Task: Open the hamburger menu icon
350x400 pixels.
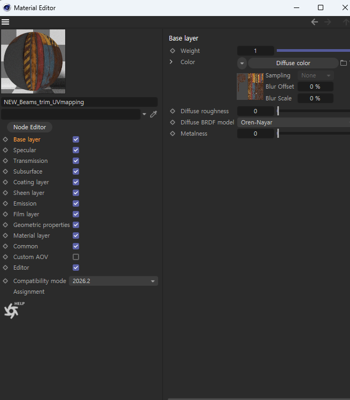Action: [5, 22]
